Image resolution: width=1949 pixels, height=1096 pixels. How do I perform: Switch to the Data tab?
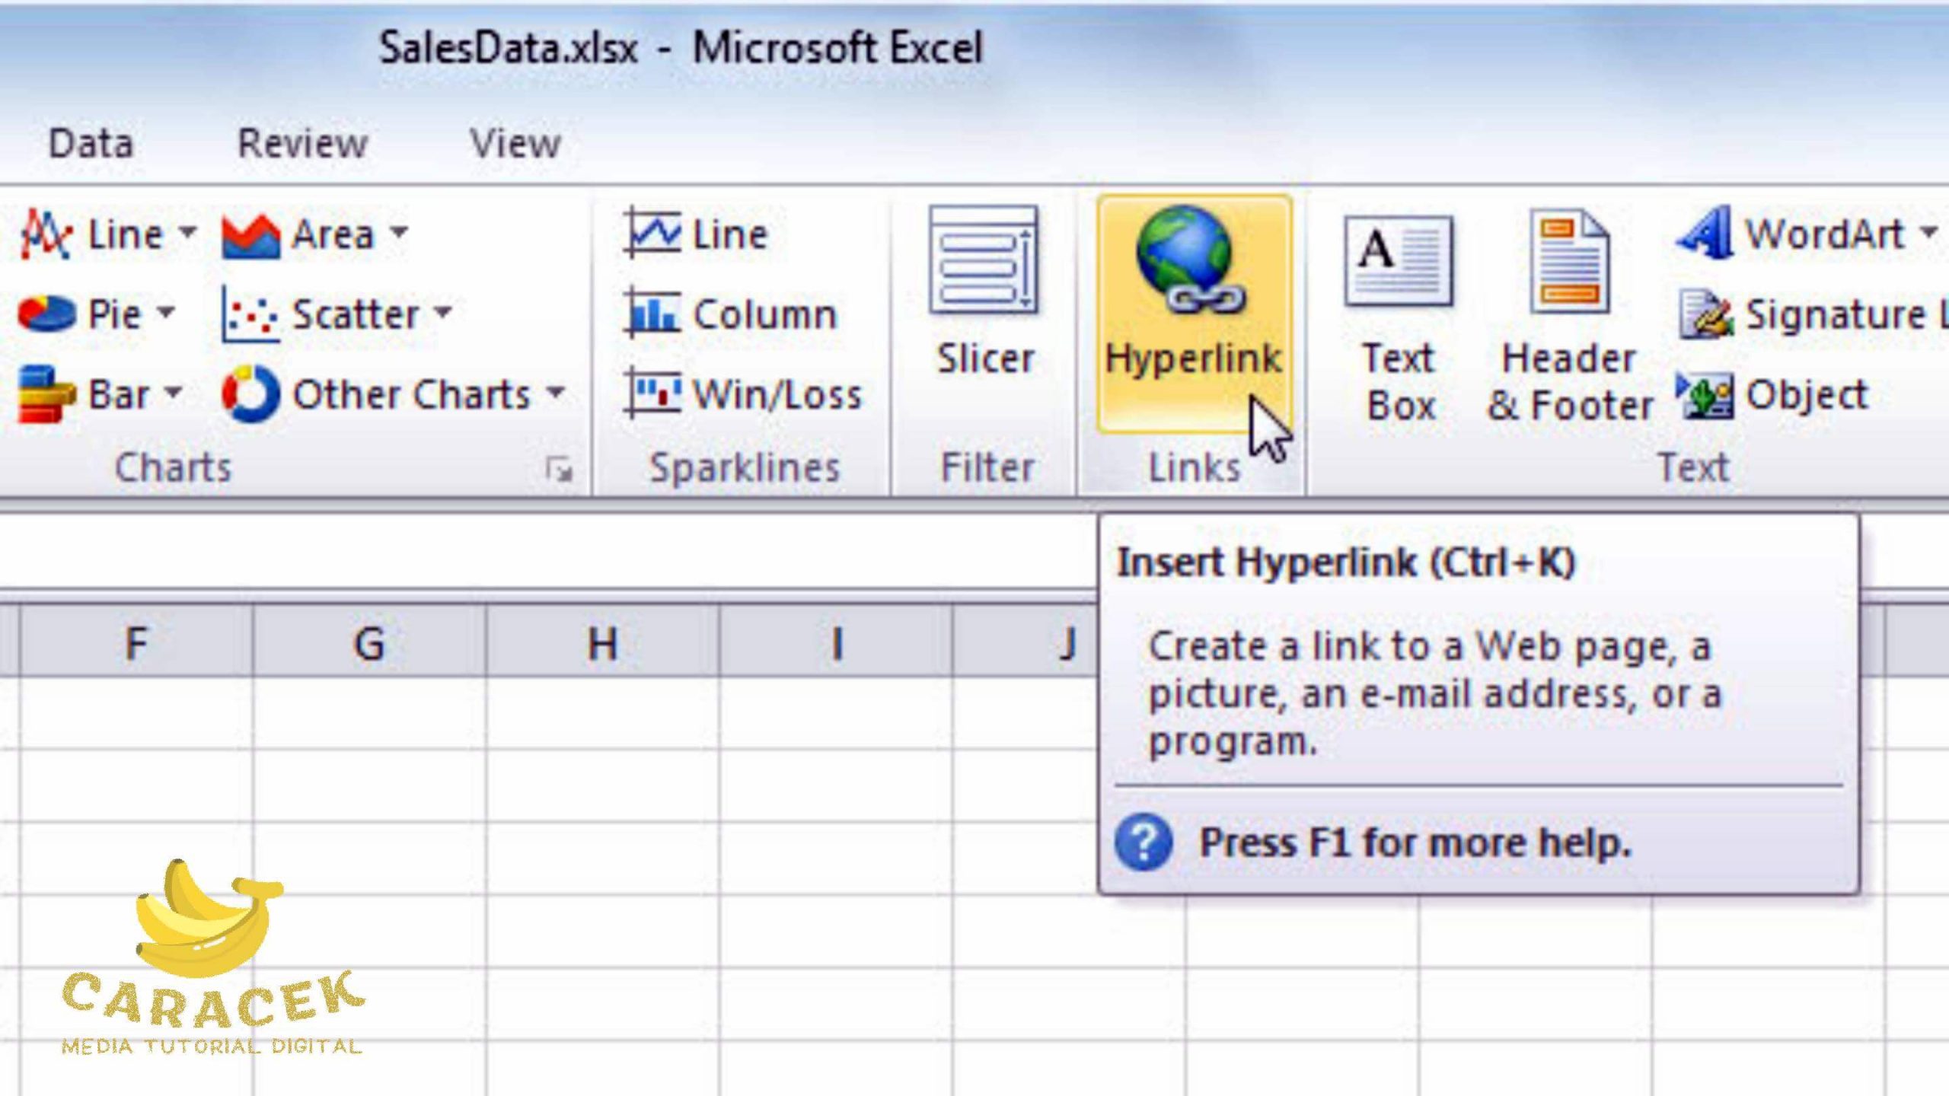coord(91,143)
